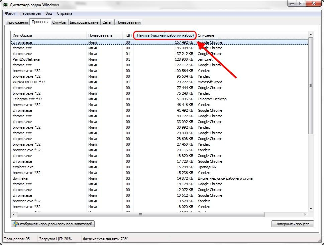Click the Процессов: 95 status entry
Image resolution: width=324 pixels, height=245 pixels.
16,239
